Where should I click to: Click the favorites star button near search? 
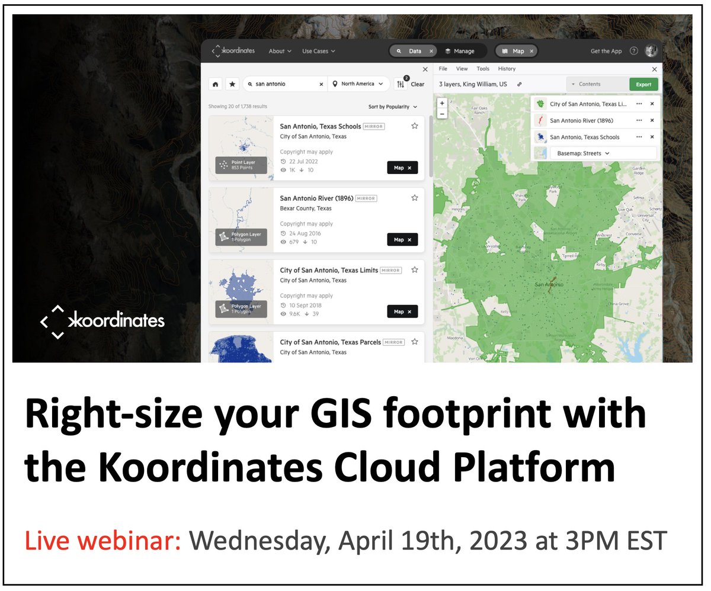[232, 84]
